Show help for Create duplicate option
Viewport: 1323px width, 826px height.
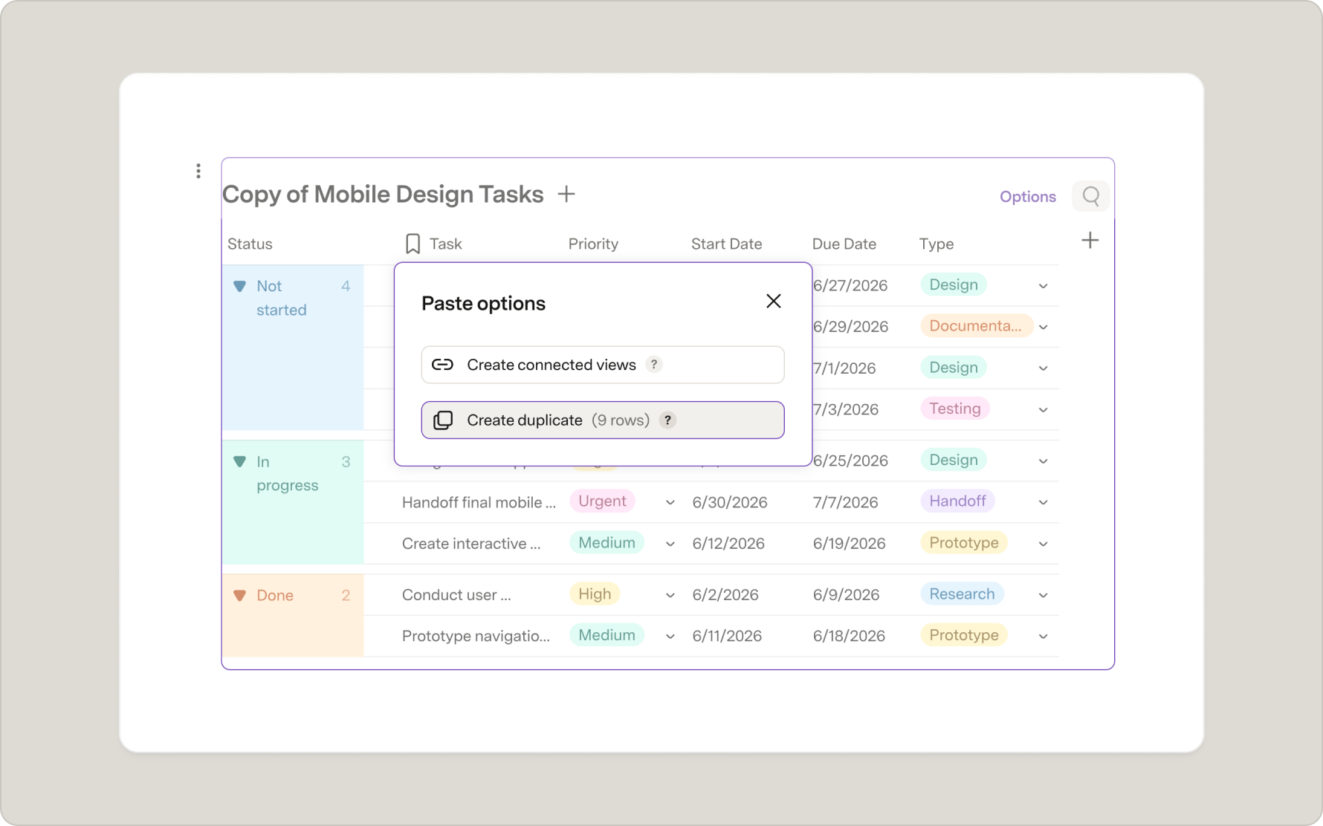[x=667, y=420]
